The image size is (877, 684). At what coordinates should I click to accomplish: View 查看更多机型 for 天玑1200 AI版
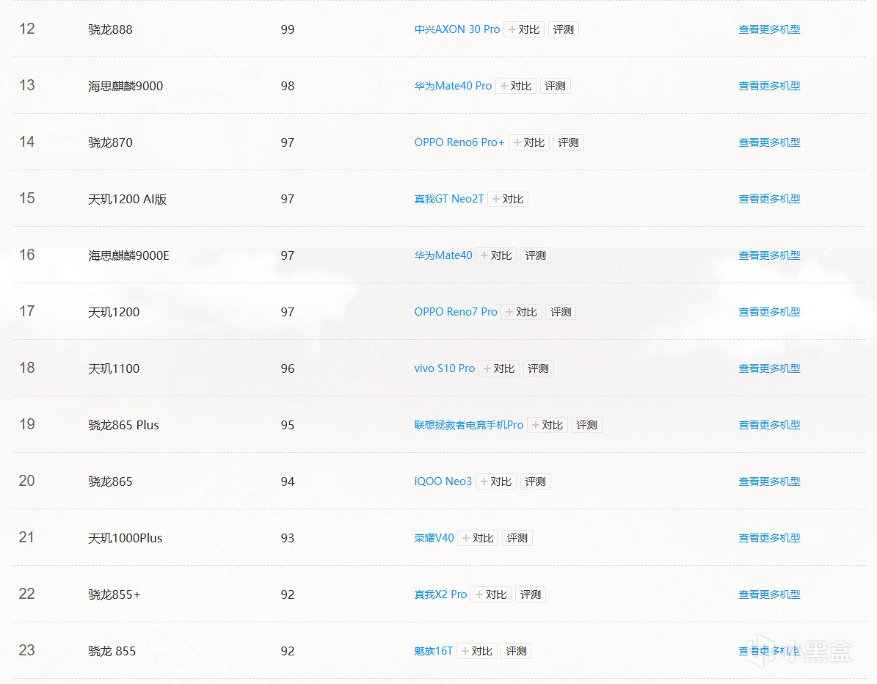(x=769, y=199)
